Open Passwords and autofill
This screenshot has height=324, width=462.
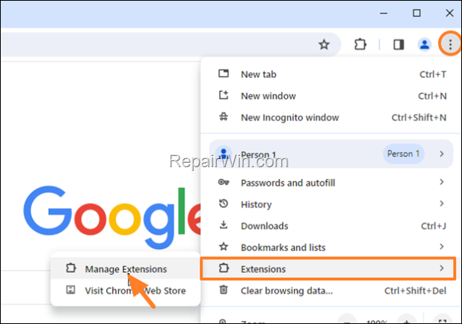tap(331, 183)
